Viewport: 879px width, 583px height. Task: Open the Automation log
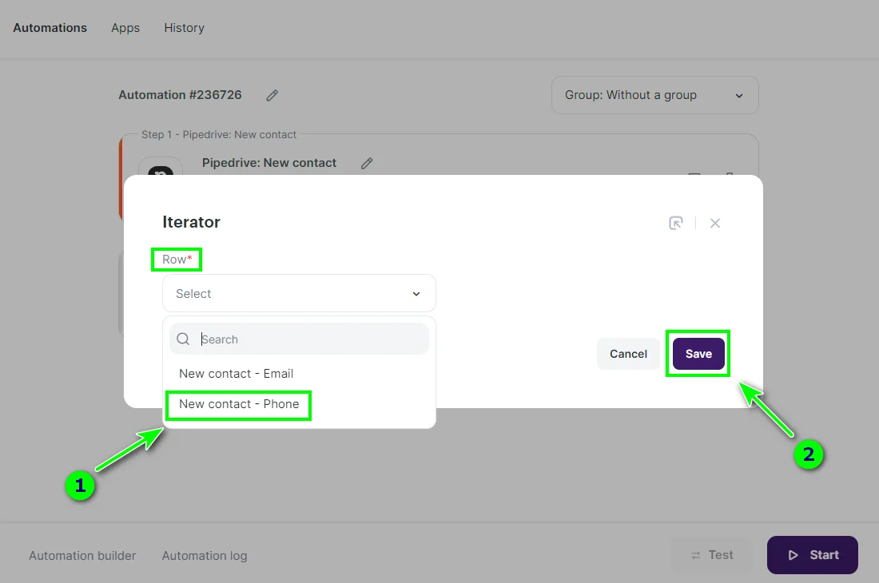pos(205,555)
